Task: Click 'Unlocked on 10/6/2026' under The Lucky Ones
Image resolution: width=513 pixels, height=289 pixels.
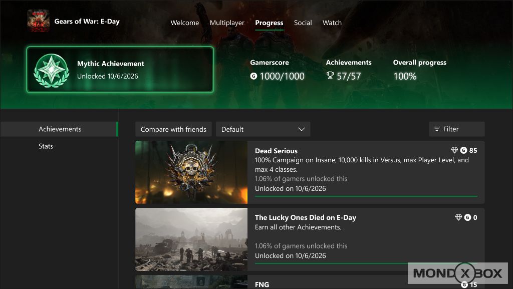Action: click(291, 255)
